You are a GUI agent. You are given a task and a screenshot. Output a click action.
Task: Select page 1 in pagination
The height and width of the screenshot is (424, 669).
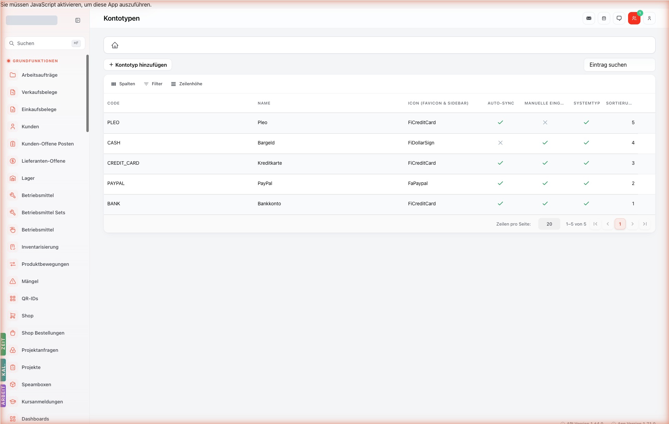[x=620, y=224]
